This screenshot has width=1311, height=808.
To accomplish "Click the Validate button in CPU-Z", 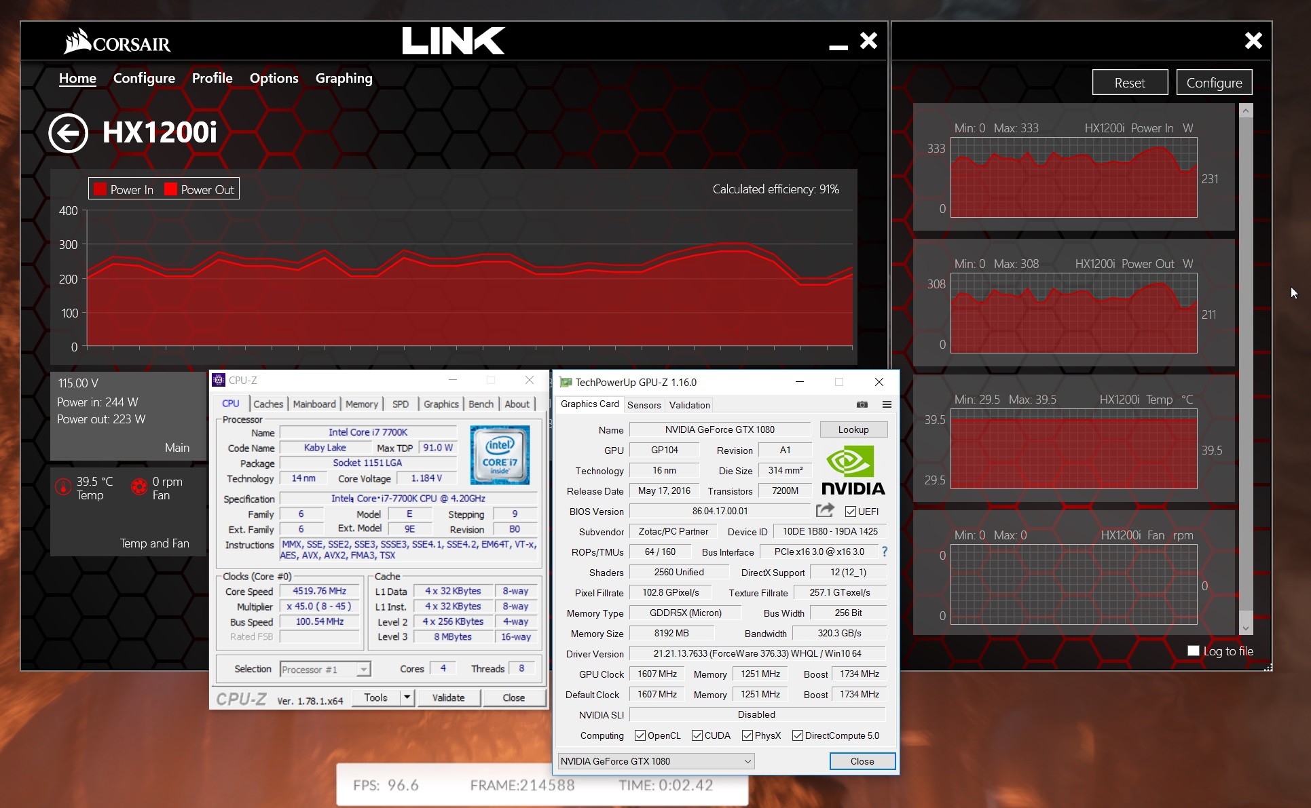I will (448, 697).
